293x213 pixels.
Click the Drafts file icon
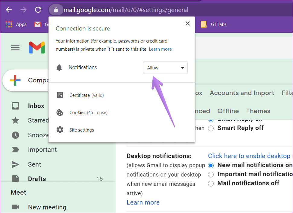pyautogui.click(x=15, y=178)
